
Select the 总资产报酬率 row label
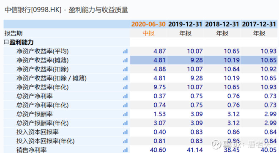point(35,114)
